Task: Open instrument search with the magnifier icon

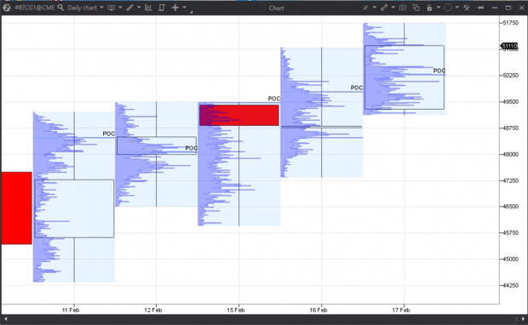Action: [60, 8]
